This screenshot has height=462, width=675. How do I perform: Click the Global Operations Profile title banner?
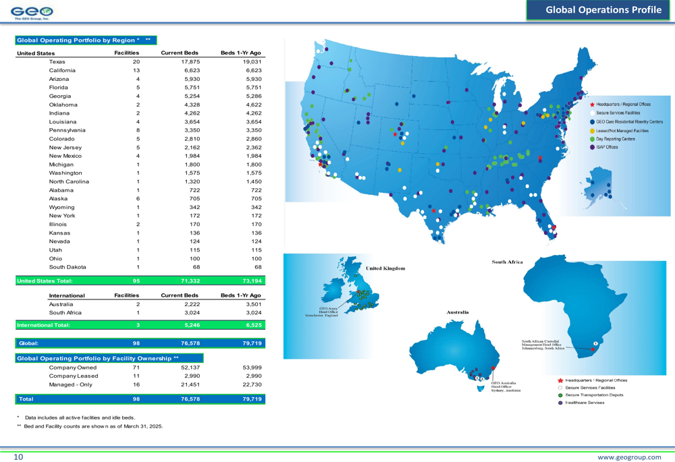[598, 10]
